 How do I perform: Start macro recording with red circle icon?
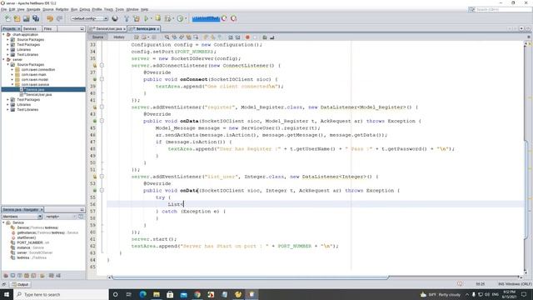click(x=247, y=37)
